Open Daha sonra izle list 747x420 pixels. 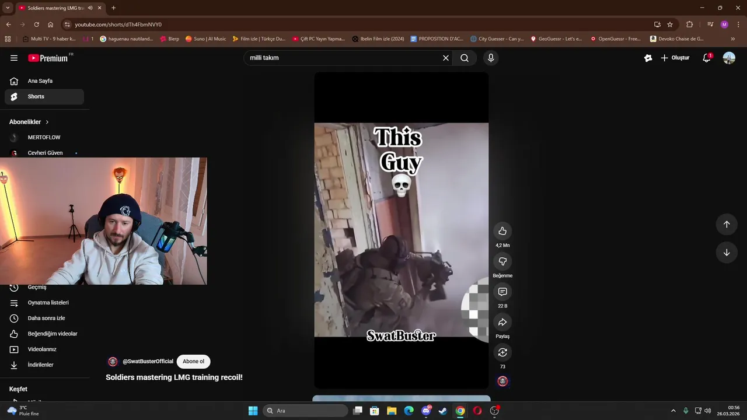tap(44, 318)
